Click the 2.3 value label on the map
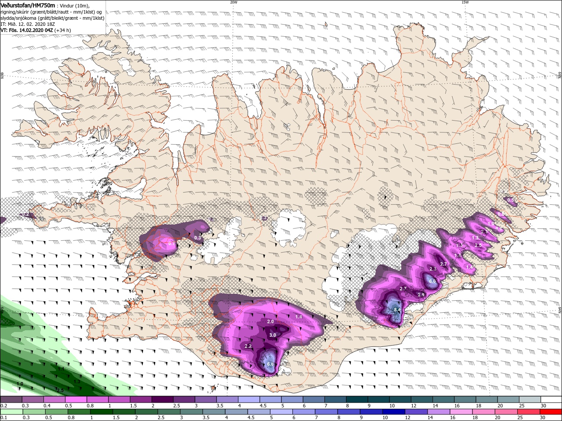 (x=433, y=269)
